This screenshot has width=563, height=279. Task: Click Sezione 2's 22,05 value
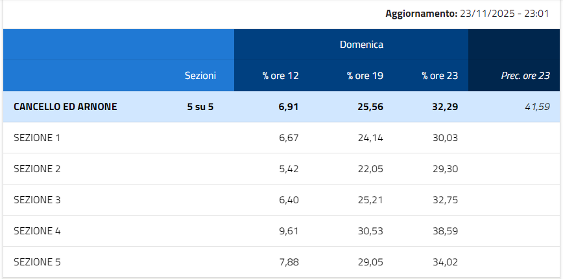click(x=370, y=169)
